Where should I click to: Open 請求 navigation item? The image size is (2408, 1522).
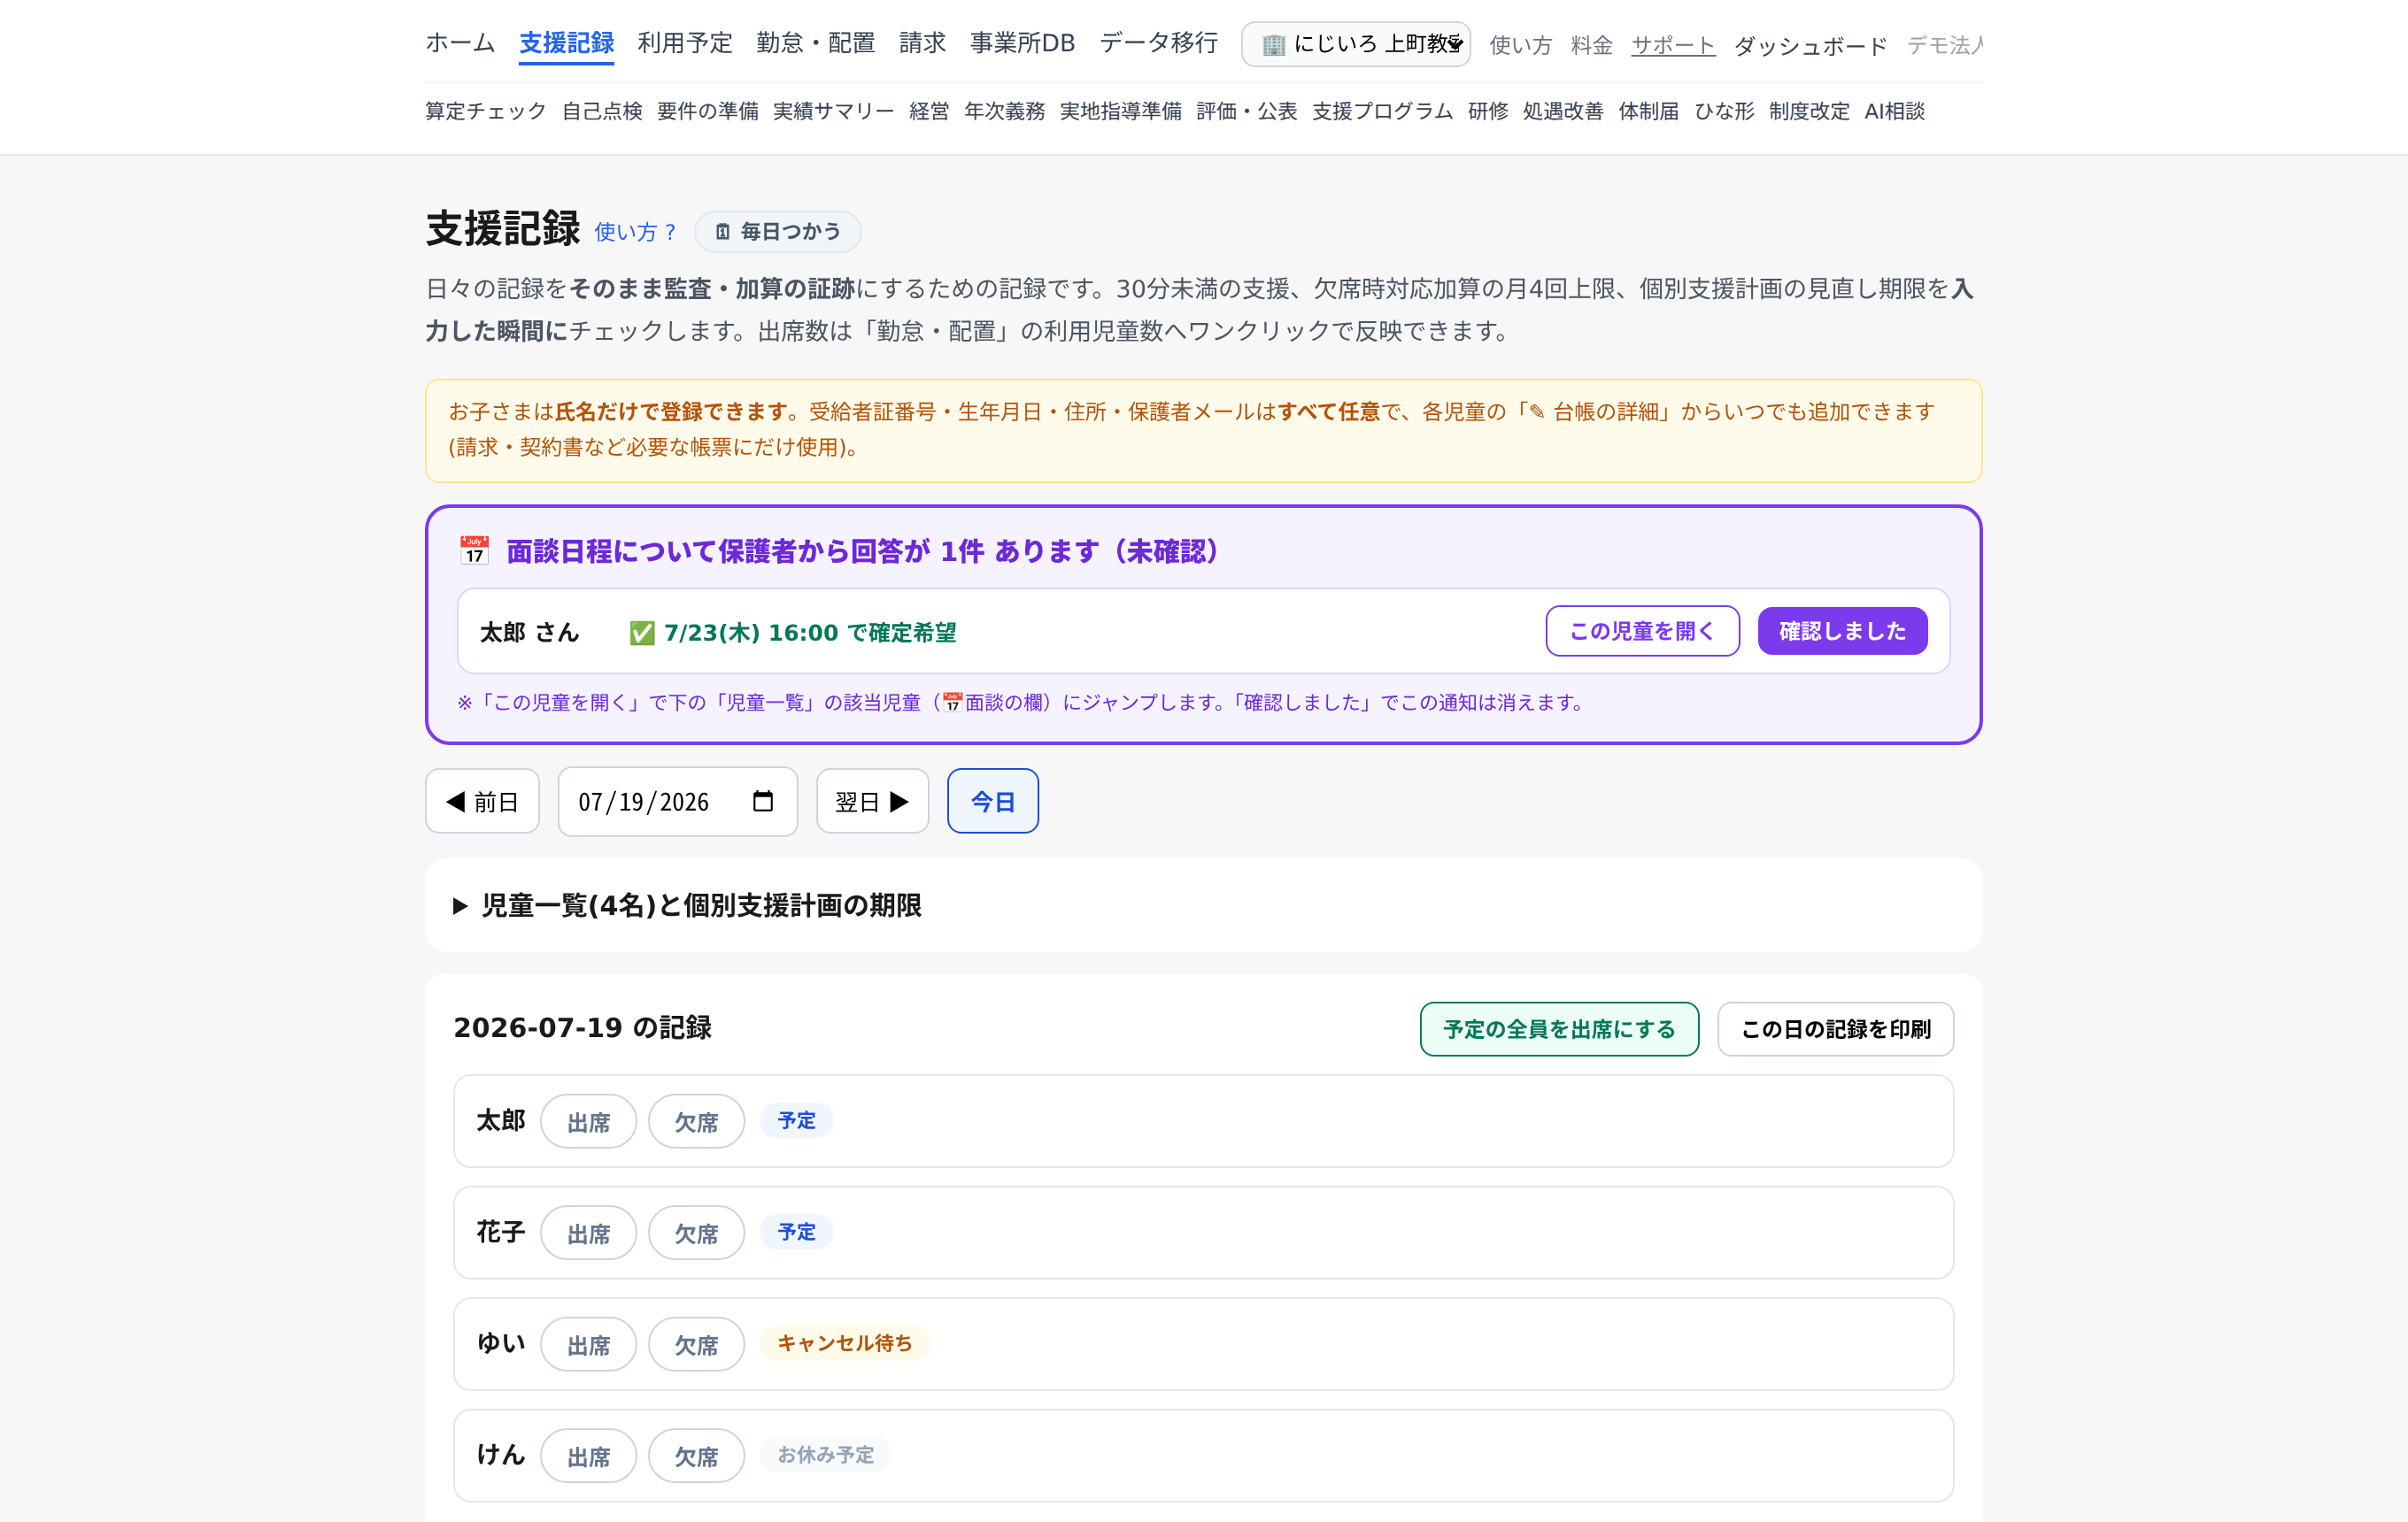click(922, 43)
